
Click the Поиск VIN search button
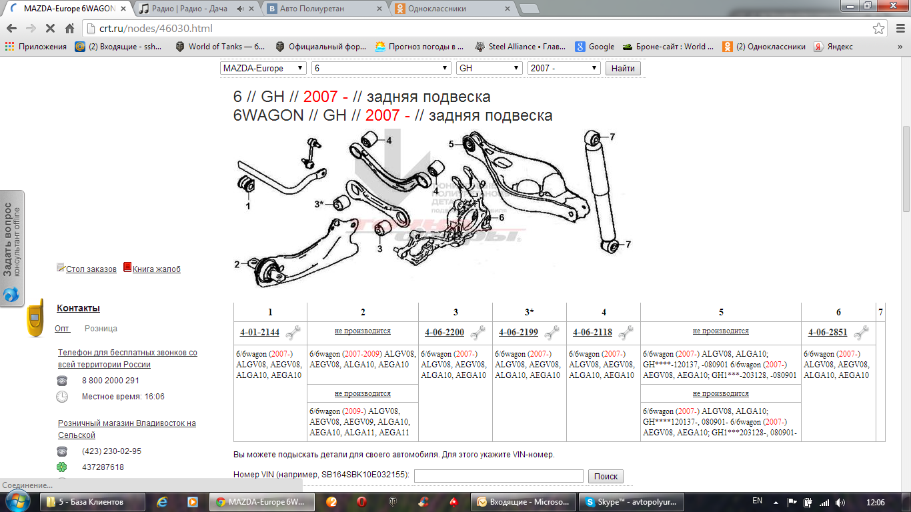pyautogui.click(x=606, y=476)
